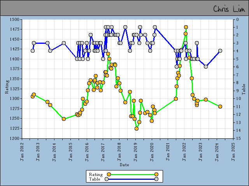
Task: Select the gray marker beside the Table legend label
Action: (x=107, y=179)
